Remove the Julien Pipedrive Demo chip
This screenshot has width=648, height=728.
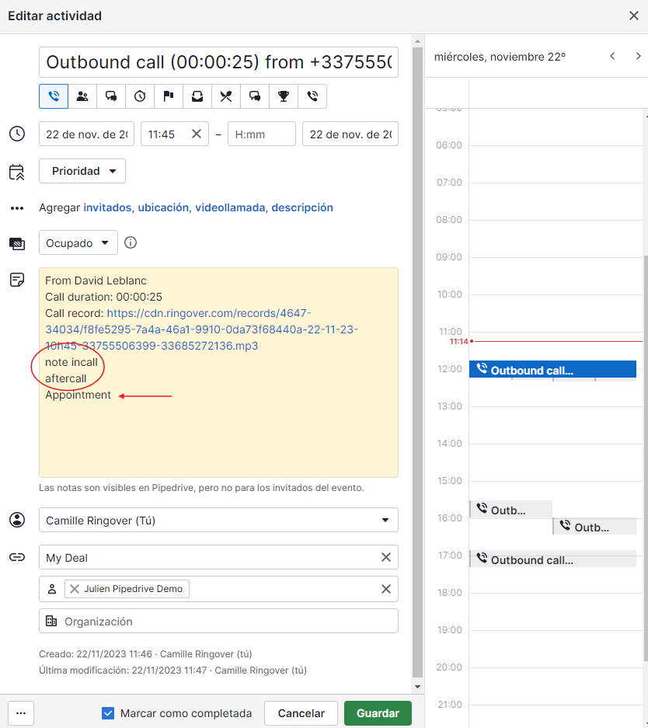[x=75, y=589]
